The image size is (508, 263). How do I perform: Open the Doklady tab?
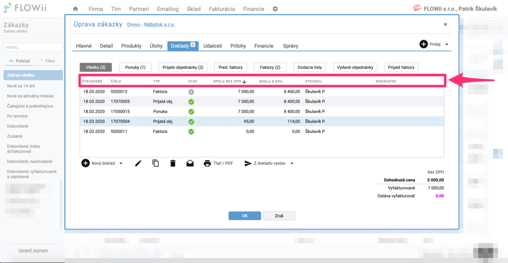coord(183,46)
